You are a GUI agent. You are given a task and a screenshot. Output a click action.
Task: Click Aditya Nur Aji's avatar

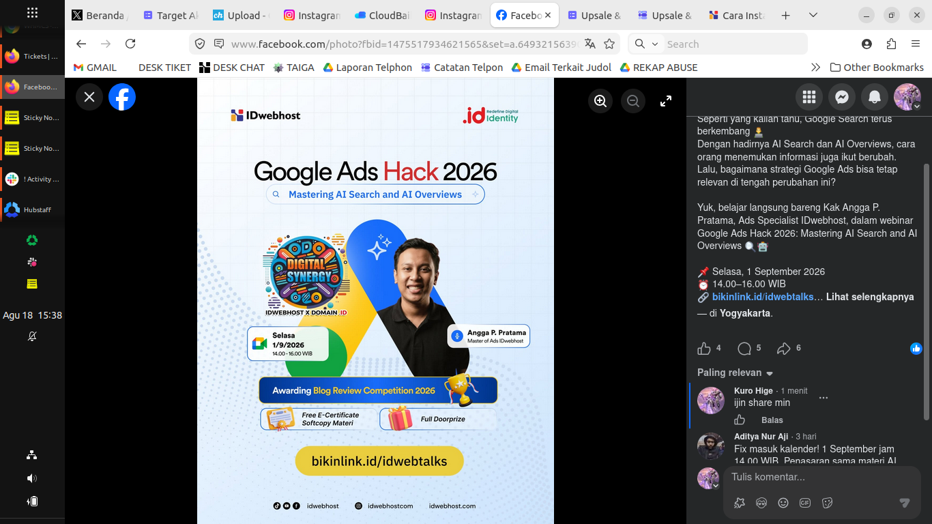click(x=711, y=446)
